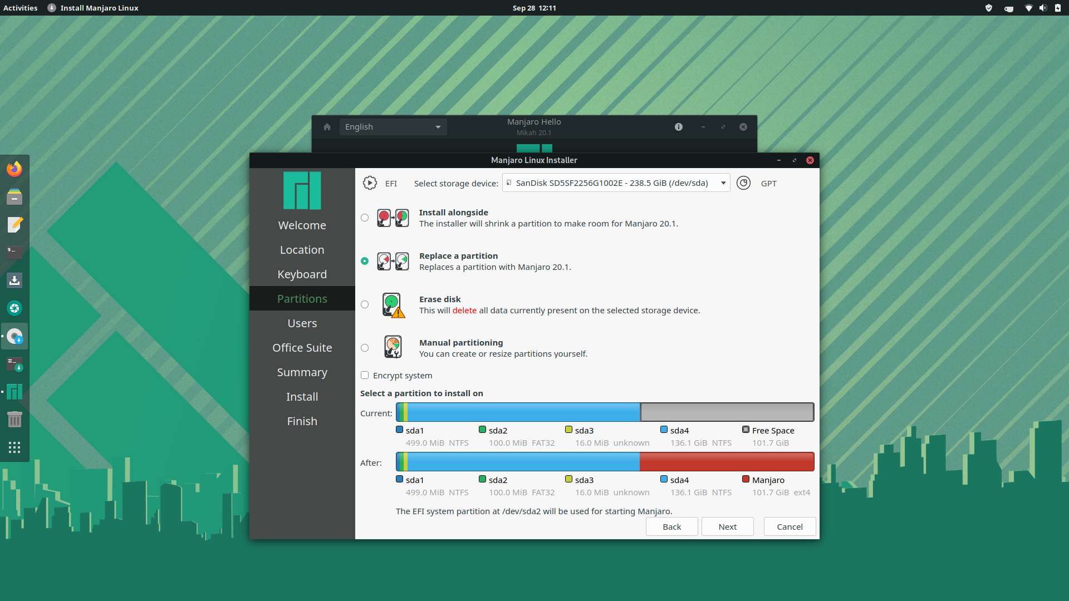Click the Manjaro legend entry under After
Image resolution: width=1069 pixels, height=601 pixels.
tap(776, 486)
